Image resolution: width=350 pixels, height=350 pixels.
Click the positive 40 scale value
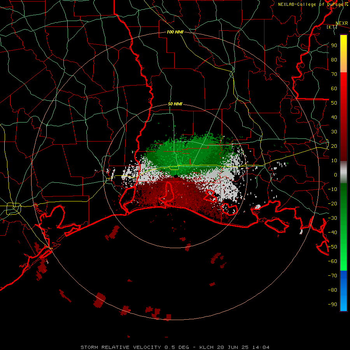(x=334, y=117)
